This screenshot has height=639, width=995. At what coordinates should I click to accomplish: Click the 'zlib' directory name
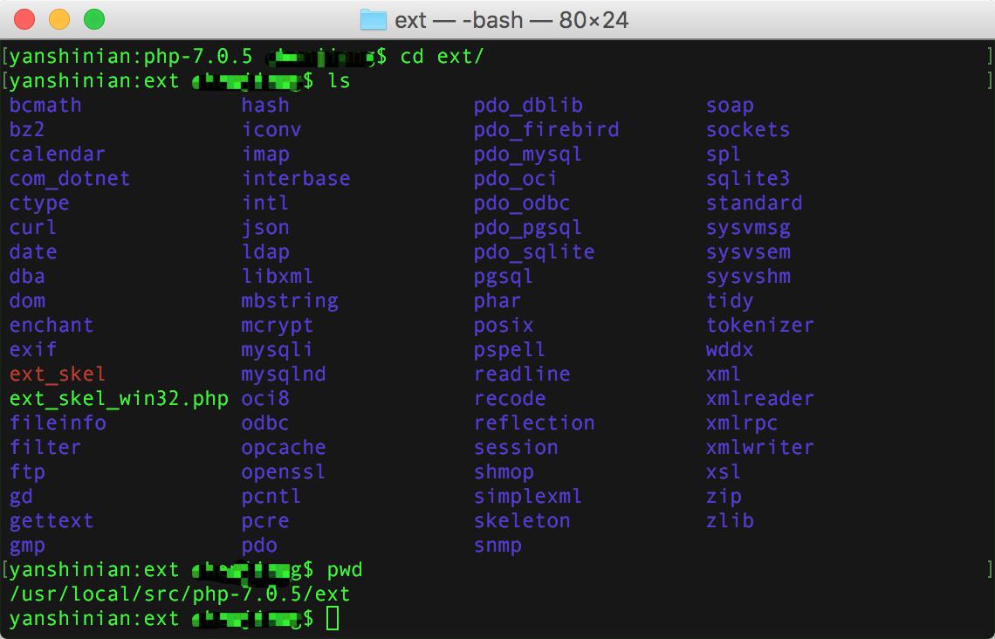click(731, 521)
